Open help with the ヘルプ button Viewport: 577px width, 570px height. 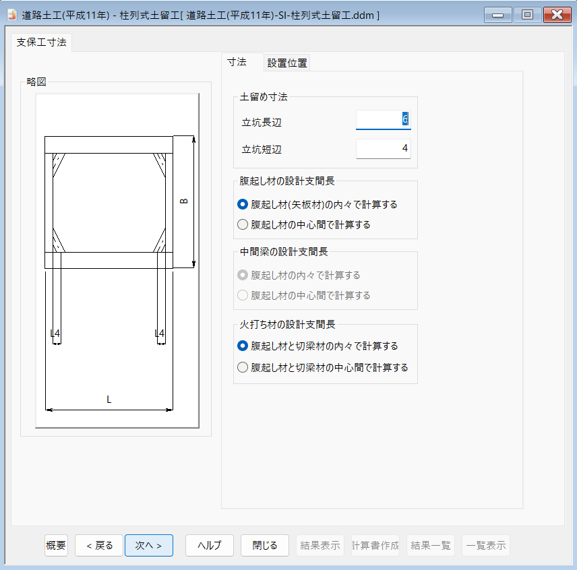[210, 545]
